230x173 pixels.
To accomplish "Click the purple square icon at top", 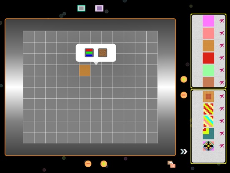I will point(99,8).
